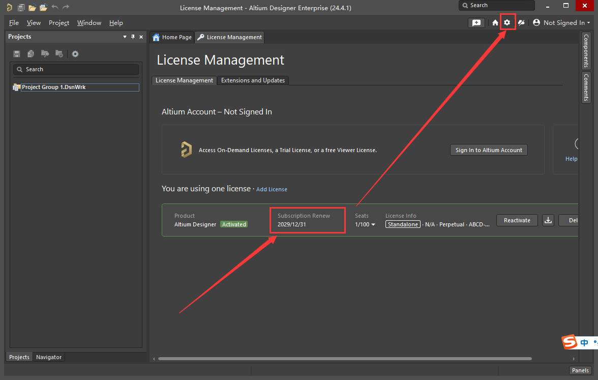Image resolution: width=598 pixels, height=380 pixels.
Task: Select the License Management sub-tab
Action: coord(184,80)
